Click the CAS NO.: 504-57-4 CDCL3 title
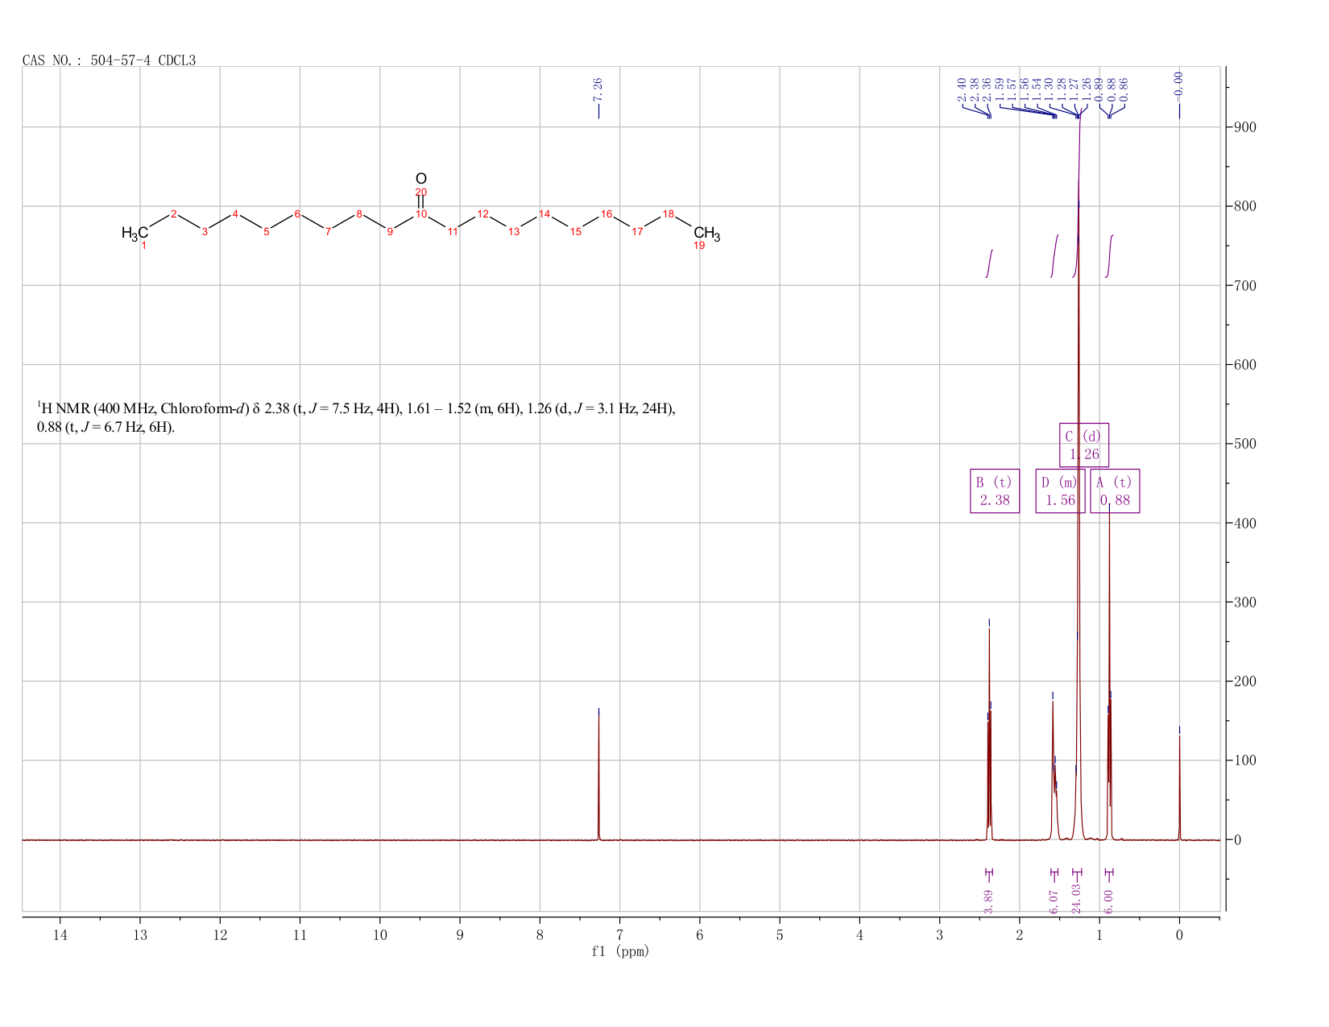 pyautogui.click(x=109, y=60)
